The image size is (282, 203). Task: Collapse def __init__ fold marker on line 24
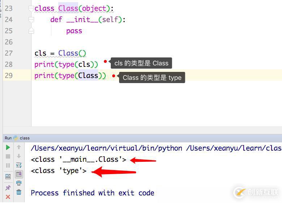[31, 20]
